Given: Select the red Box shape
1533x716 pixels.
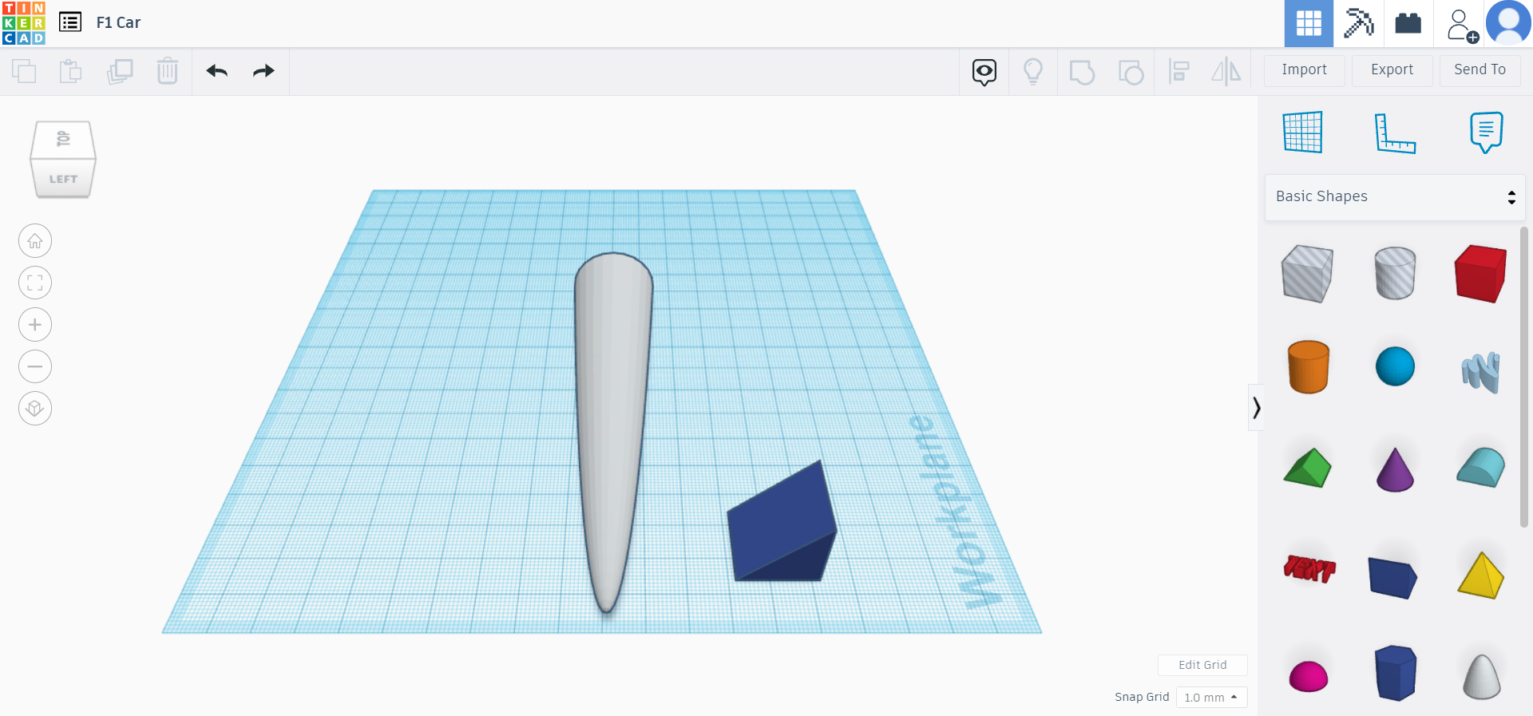Looking at the screenshot, I should tap(1481, 274).
